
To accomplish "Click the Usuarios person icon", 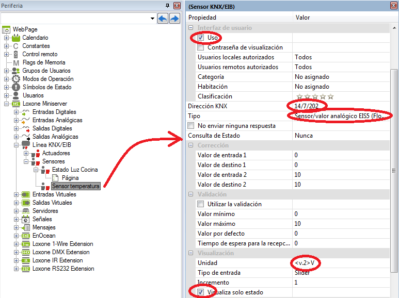I will (x=15, y=95).
